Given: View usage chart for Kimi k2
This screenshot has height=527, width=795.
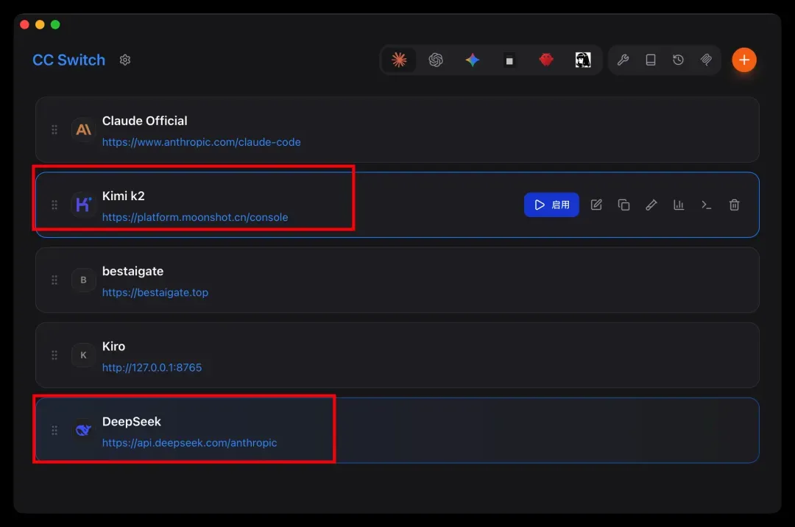Looking at the screenshot, I should click(x=679, y=205).
